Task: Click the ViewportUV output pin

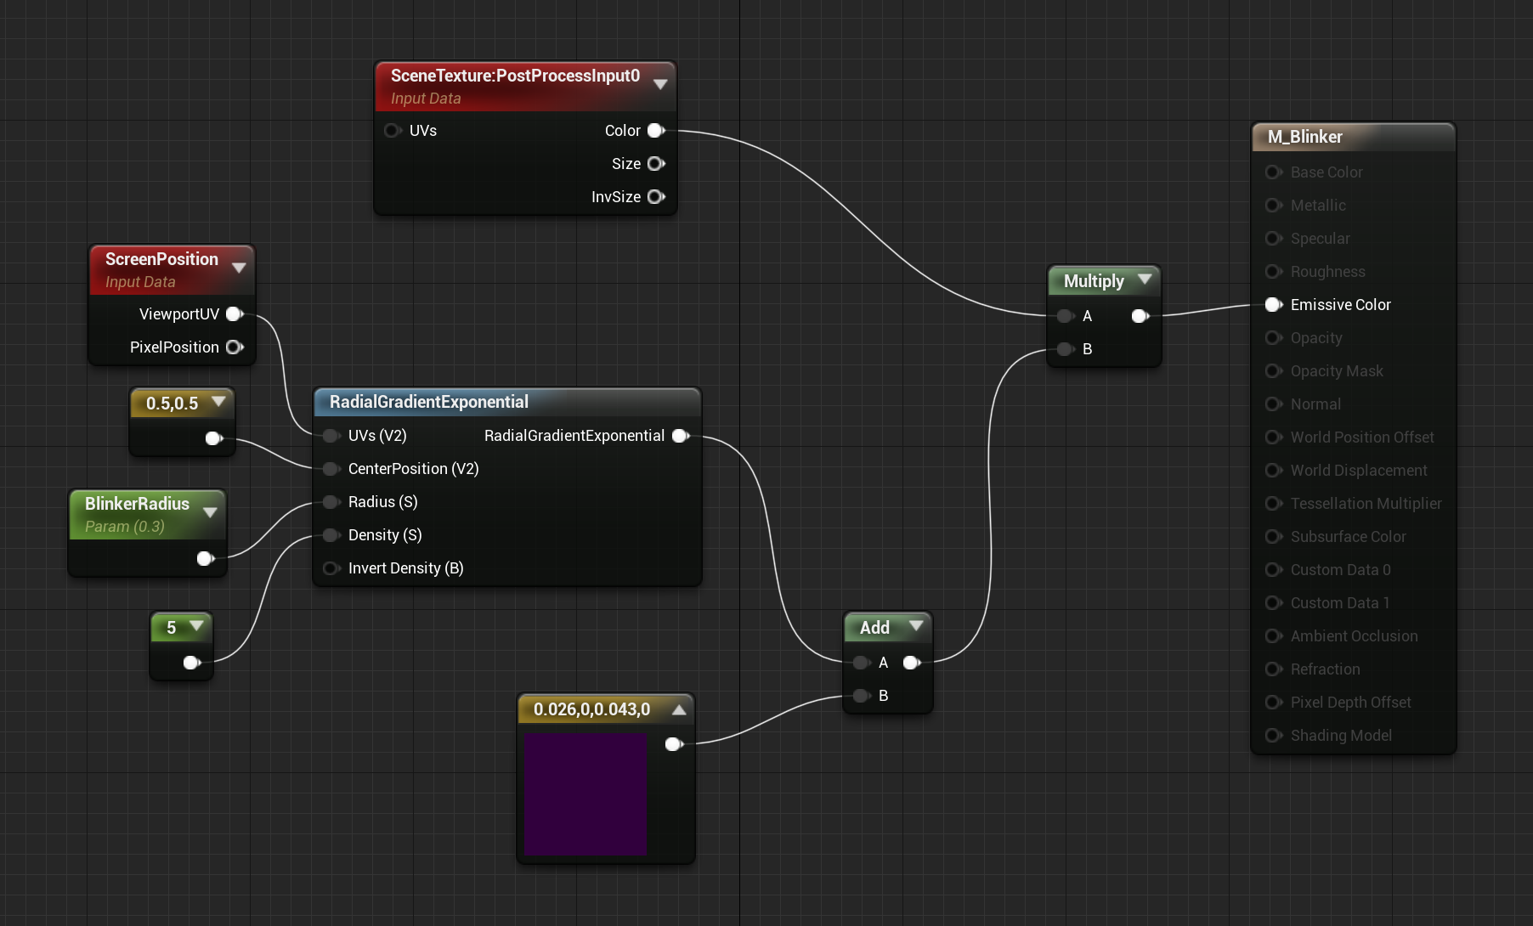Action: point(235,314)
